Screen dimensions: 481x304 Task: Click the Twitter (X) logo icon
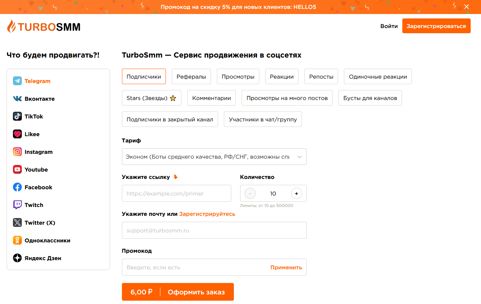17,223
